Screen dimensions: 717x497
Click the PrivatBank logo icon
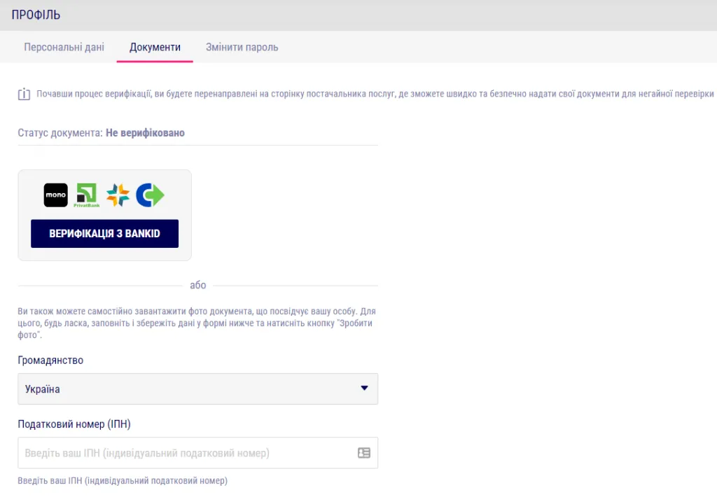[x=86, y=195]
